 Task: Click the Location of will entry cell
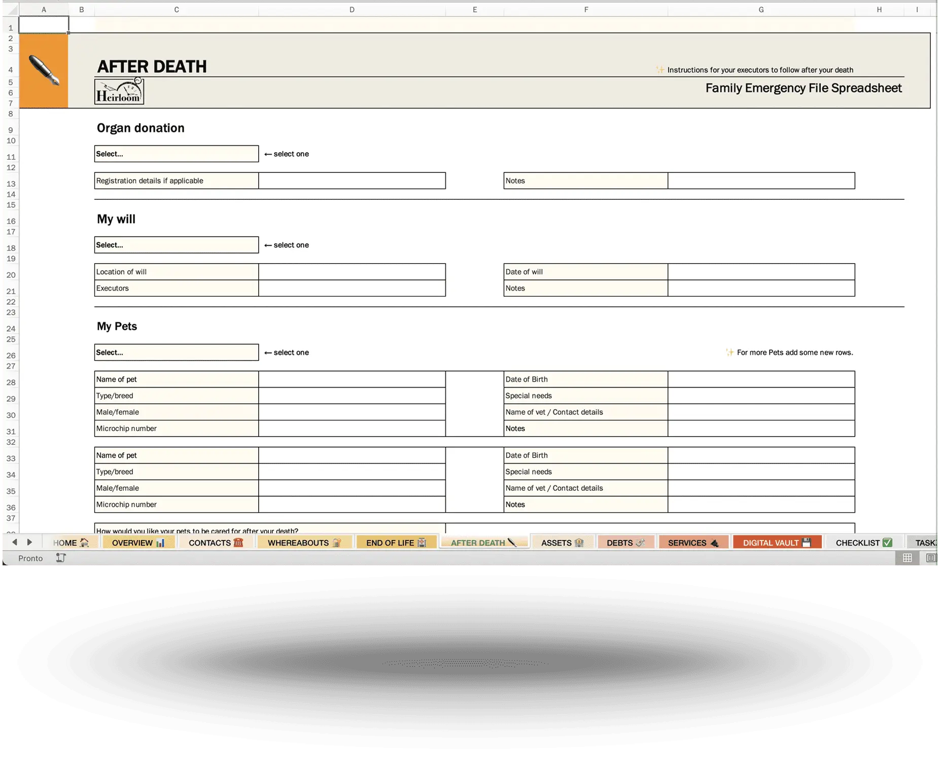352,272
